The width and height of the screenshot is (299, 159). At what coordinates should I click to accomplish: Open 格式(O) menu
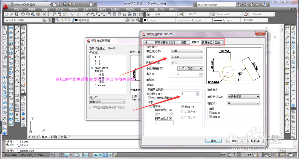pos(73,9)
